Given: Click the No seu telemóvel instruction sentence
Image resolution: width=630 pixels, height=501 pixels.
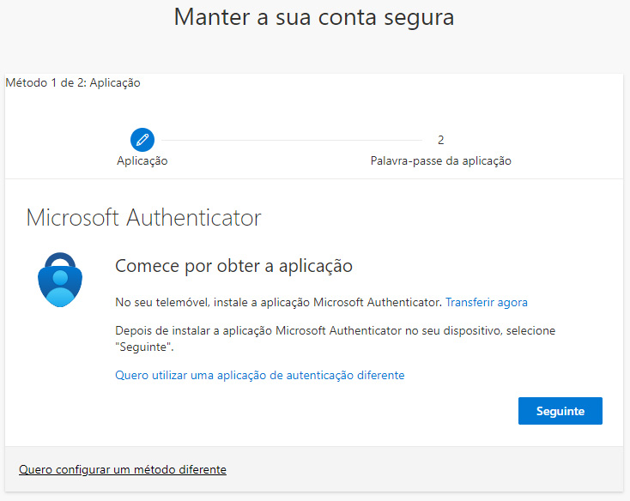Looking at the screenshot, I should 278,302.
